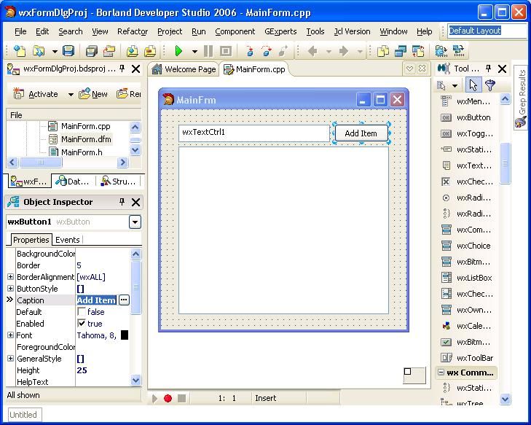Click inside the wxTextCtrl1 text field
The width and height of the screenshot is (531, 425).
coord(253,133)
